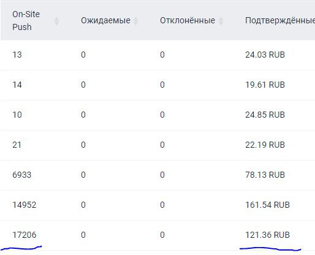The width and height of the screenshot is (315, 255).
Task: Click Ожидаемые value in the 17206 row
Action: [x=83, y=235]
